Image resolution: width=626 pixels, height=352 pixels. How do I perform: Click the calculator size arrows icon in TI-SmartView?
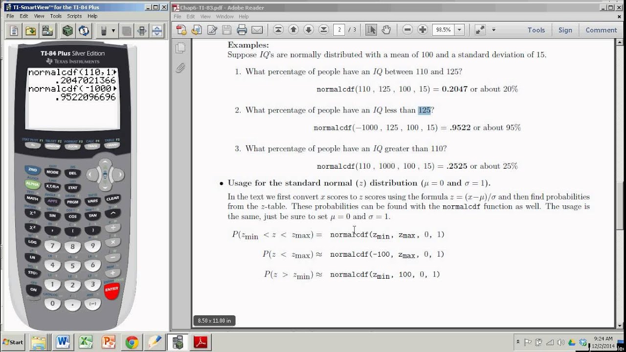(142, 31)
